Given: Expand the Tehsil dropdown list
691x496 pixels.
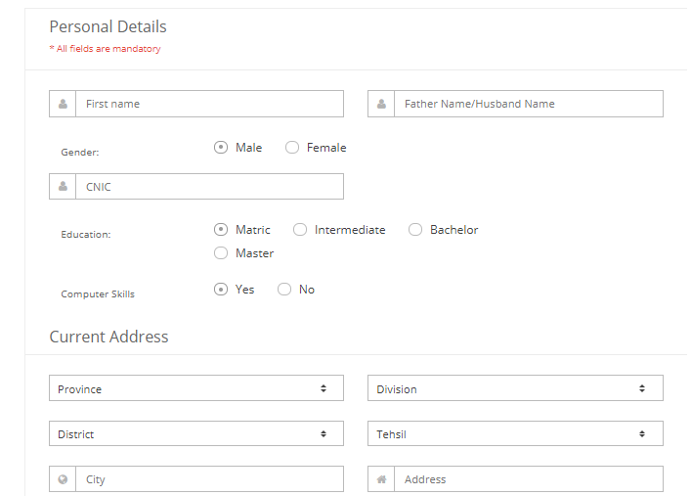Looking at the screenshot, I should pos(515,433).
